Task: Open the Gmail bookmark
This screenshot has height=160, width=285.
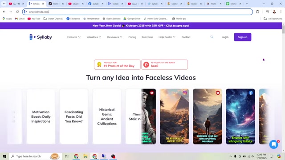Action: (20, 19)
